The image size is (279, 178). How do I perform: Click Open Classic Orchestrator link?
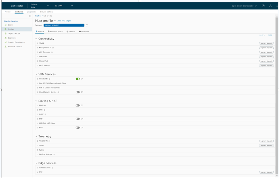(244, 6)
